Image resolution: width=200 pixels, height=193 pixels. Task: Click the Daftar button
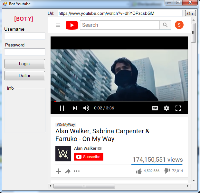pos(25,76)
